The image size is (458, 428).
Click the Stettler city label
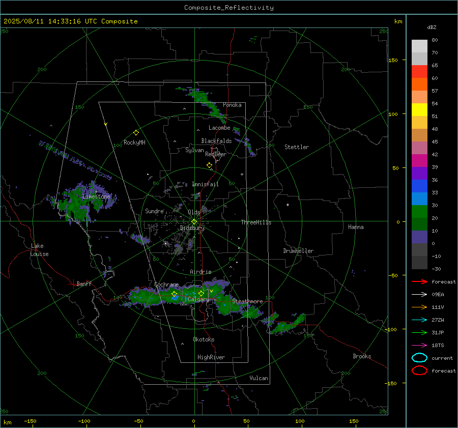(297, 147)
